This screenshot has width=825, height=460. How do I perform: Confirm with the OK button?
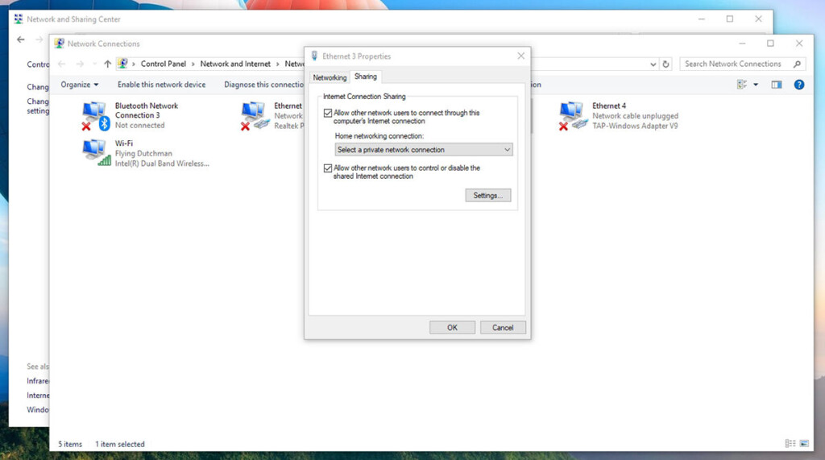[x=452, y=328]
